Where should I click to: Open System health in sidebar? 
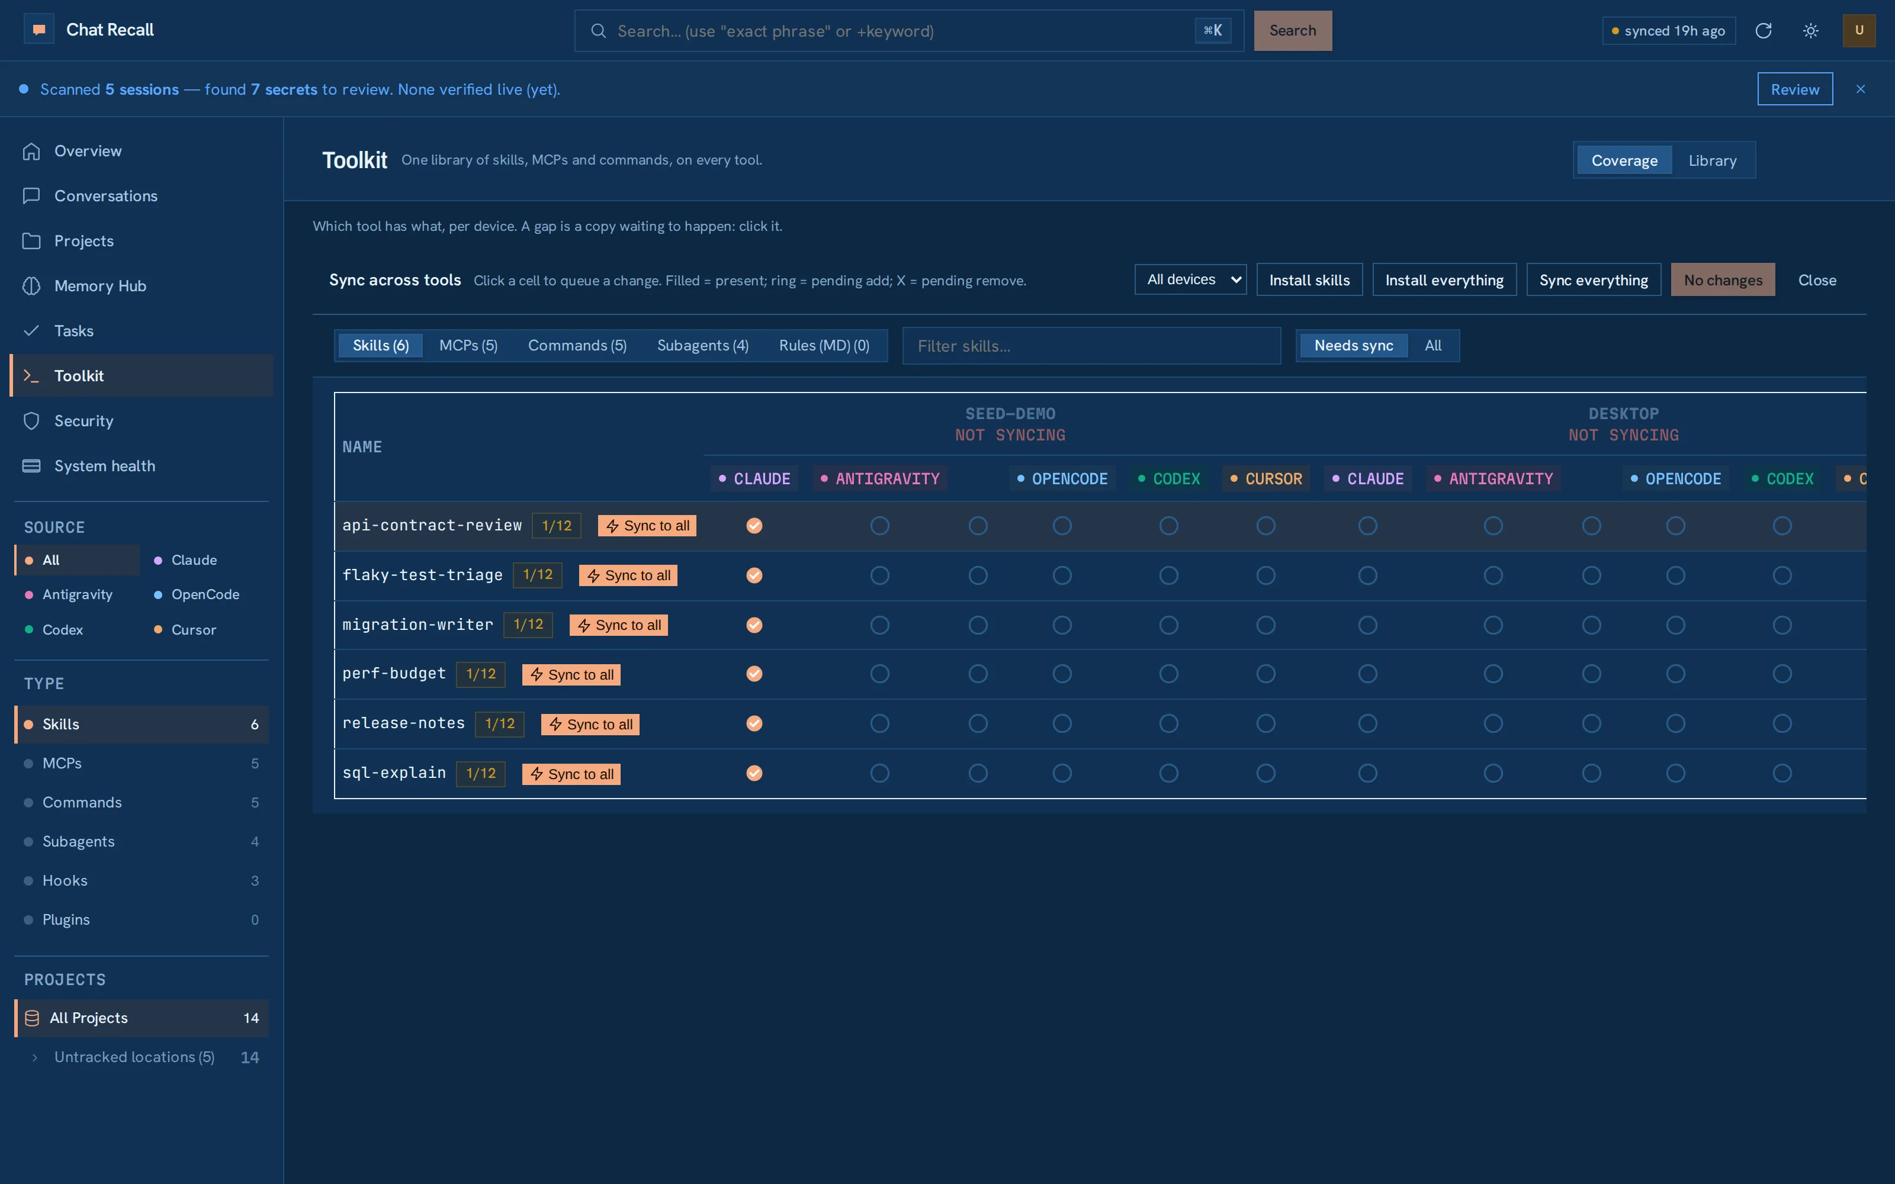click(142, 466)
